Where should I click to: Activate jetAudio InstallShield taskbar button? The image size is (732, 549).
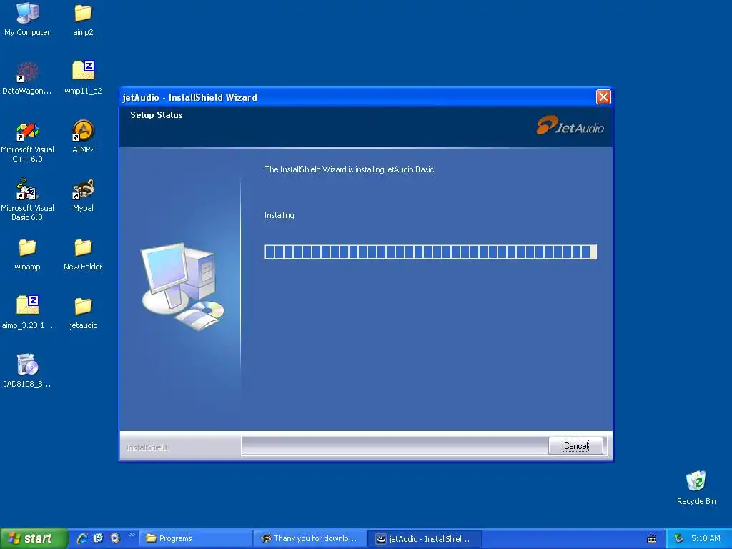click(425, 539)
